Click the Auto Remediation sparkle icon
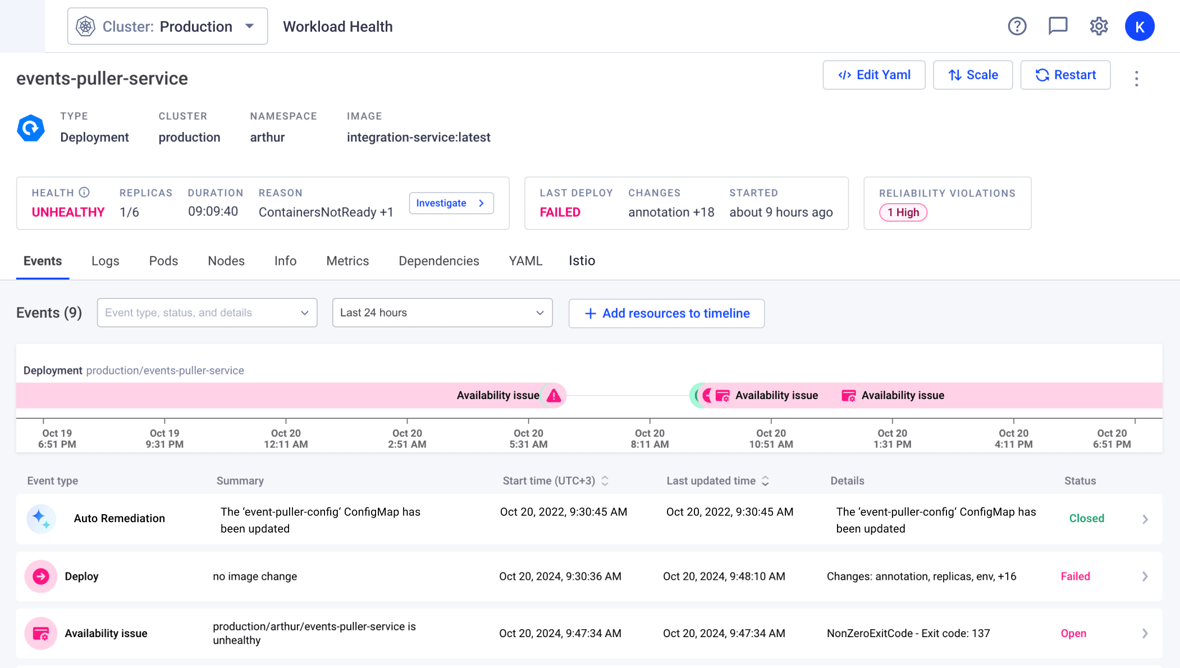 41,519
